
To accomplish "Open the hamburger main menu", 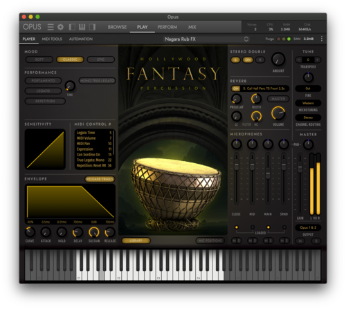I will (x=51, y=27).
